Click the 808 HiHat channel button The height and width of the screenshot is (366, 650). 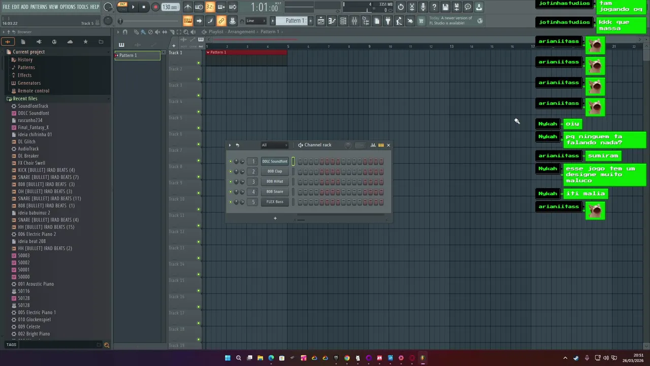click(x=275, y=181)
